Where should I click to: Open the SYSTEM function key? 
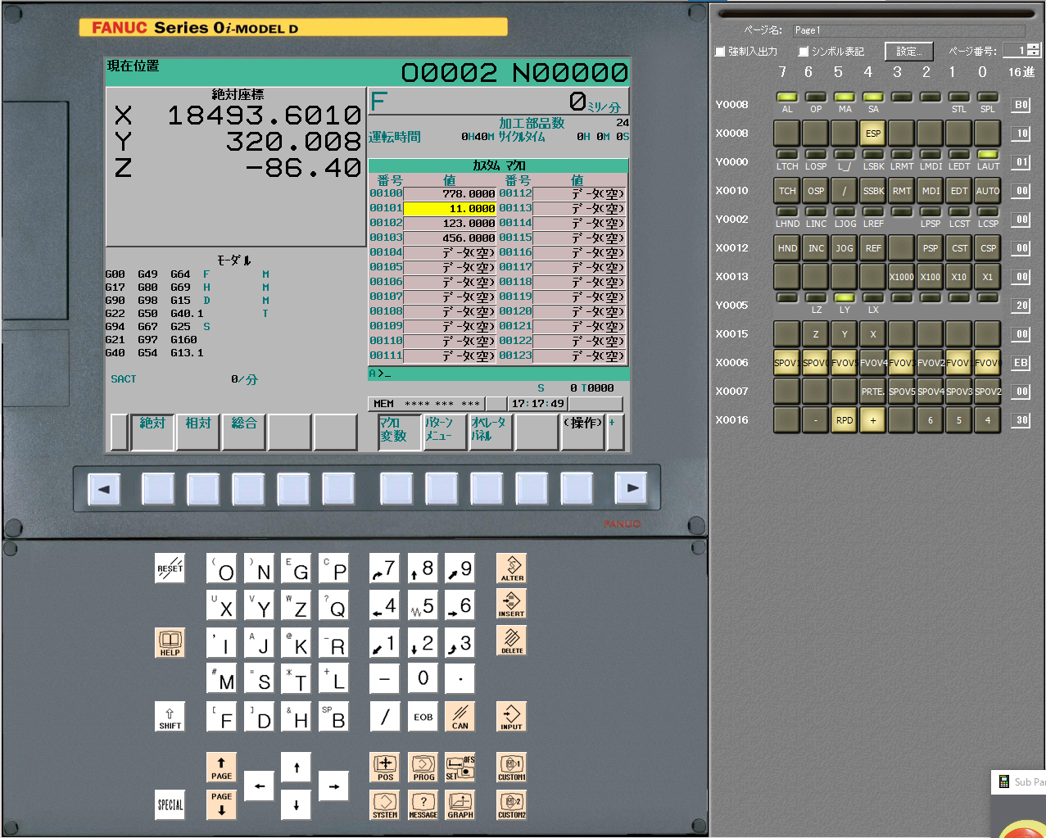pos(385,804)
